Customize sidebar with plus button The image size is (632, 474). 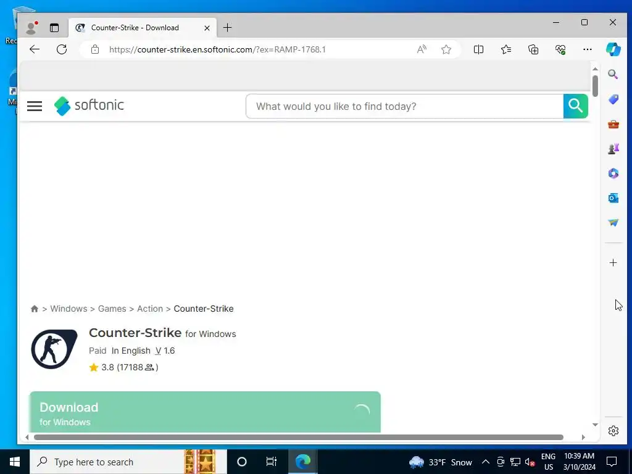click(613, 263)
